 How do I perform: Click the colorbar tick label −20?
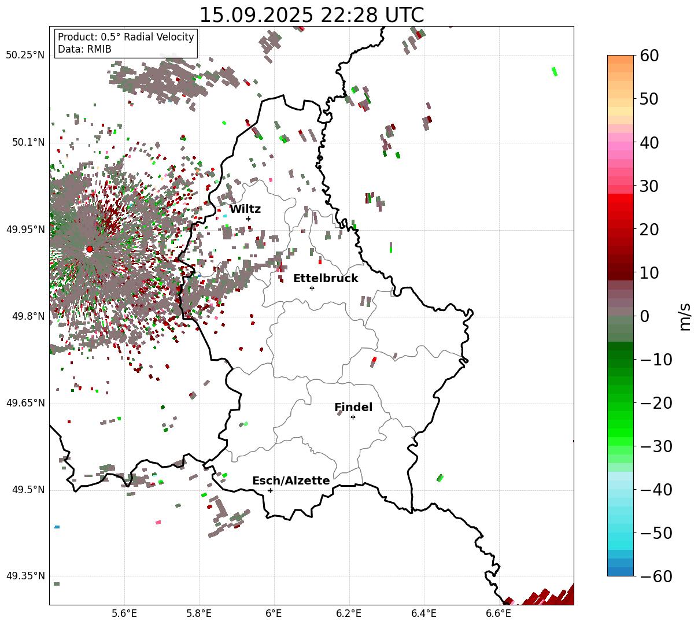pyautogui.click(x=655, y=403)
